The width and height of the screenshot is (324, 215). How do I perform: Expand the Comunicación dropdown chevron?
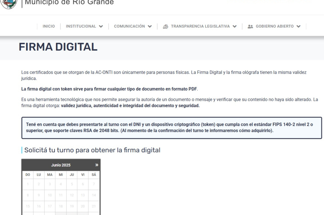click(x=150, y=26)
